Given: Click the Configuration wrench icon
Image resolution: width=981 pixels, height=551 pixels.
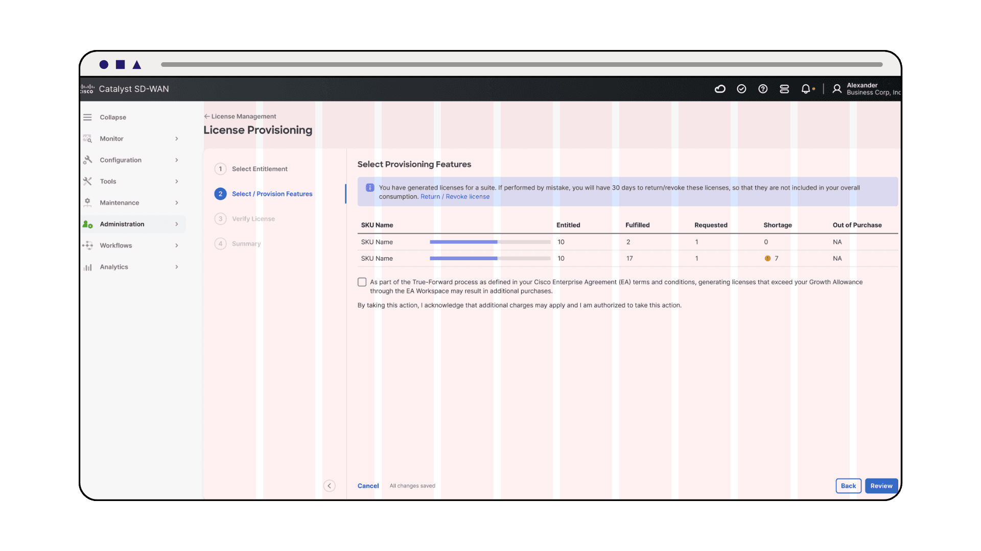Looking at the screenshot, I should [x=87, y=160].
